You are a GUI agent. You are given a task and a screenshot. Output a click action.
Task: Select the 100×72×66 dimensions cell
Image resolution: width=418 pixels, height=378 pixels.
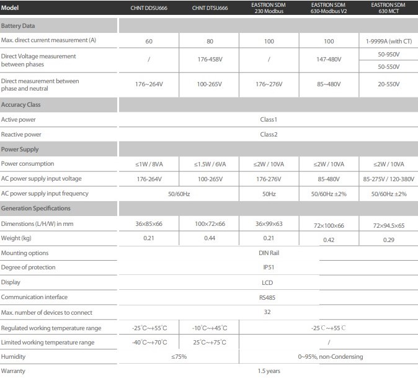[210, 224]
